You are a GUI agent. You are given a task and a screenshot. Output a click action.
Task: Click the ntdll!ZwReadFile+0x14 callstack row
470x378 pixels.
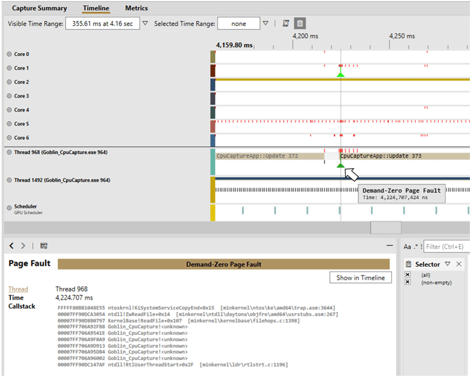click(x=198, y=314)
